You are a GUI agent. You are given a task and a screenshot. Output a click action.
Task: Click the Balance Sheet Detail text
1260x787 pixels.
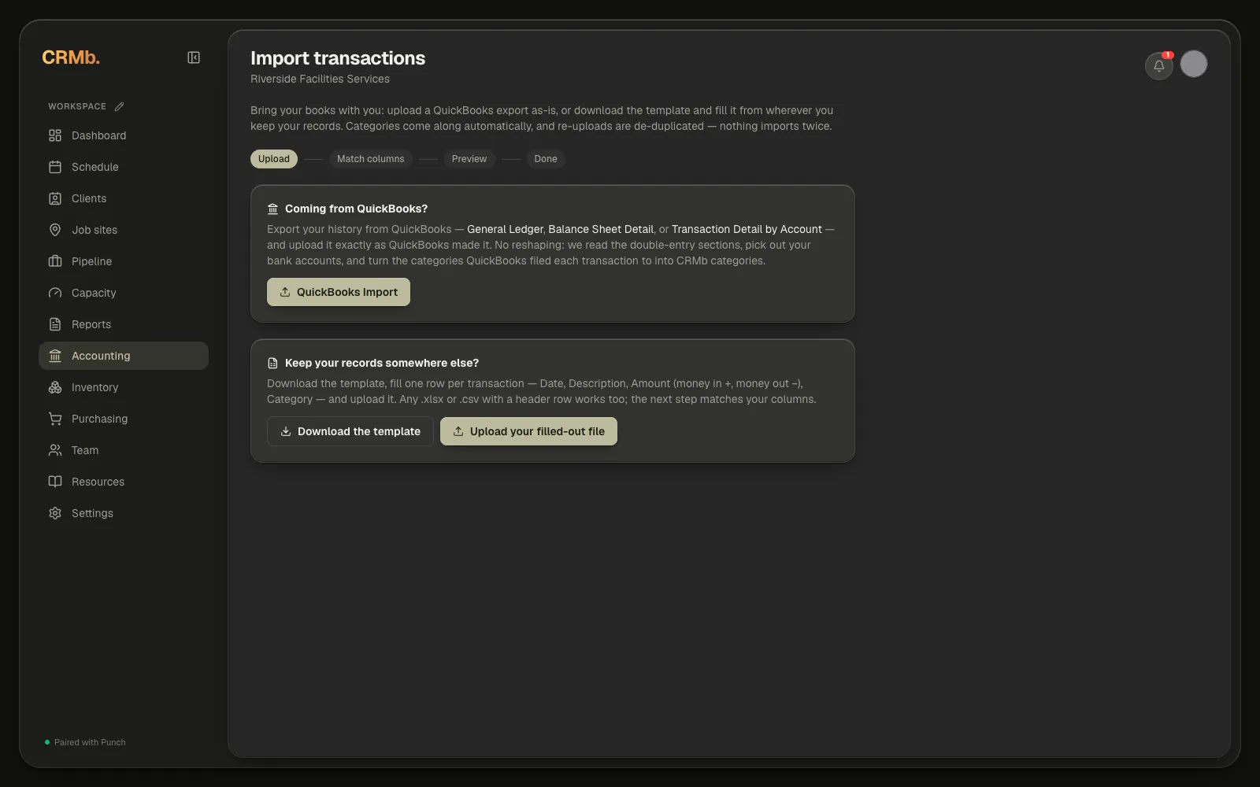pyautogui.click(x=601, y=229)
